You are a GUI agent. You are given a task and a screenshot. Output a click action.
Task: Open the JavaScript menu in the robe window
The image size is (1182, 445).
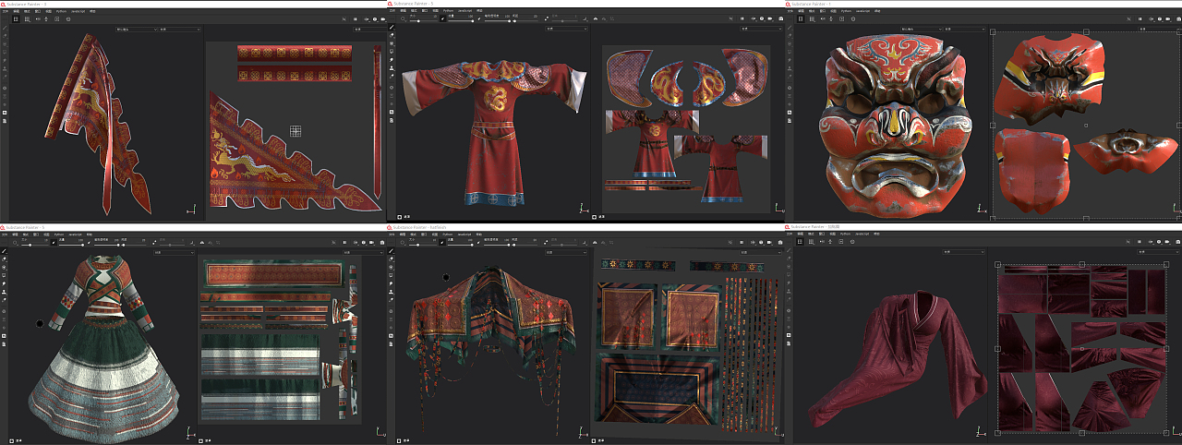464,10
